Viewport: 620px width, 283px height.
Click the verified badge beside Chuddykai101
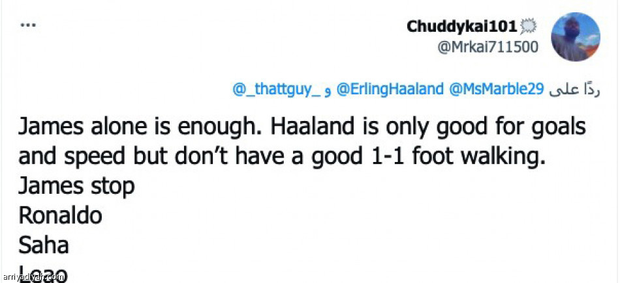click(528, 27)
